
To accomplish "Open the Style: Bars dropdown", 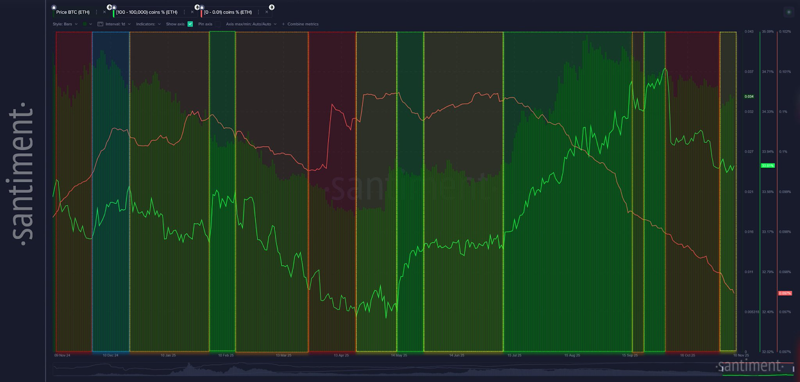I will [65, 24].
